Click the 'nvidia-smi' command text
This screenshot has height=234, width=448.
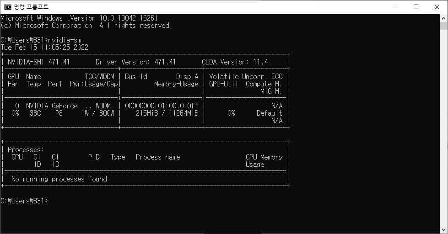(66, 40)
